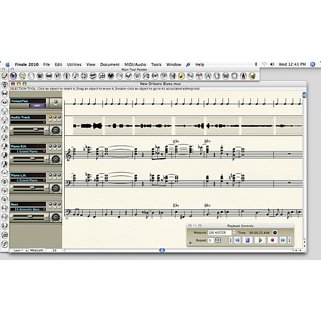Select the Resize tool percent icon

(x=190, y=76)
